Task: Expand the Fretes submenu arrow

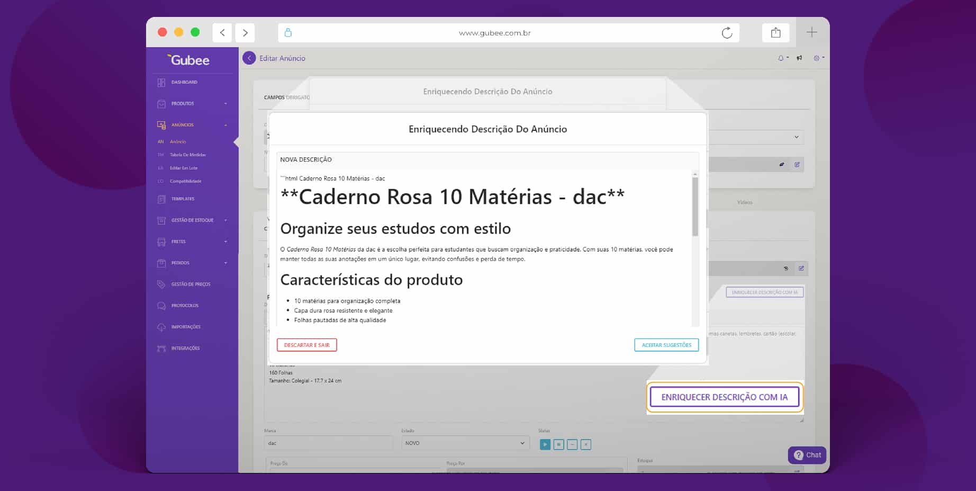Action: click(x=225, y=242)
